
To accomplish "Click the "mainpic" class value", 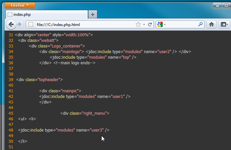I will coord(70,91).
